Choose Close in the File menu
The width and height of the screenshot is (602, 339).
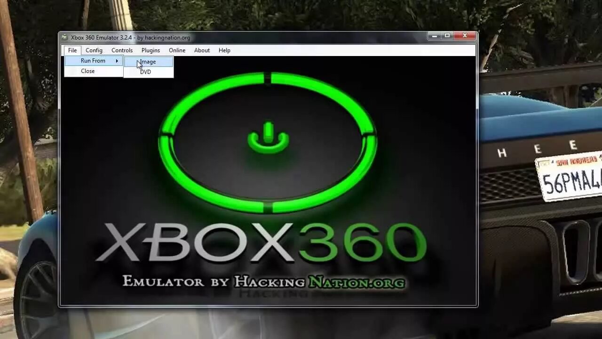click(94, 71)
